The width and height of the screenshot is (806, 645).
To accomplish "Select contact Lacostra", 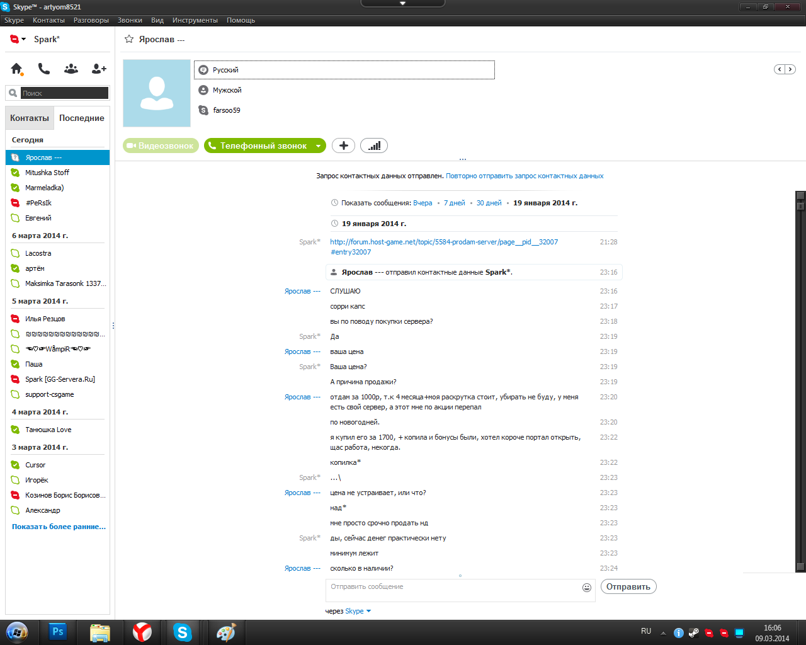I will (x=58, y=253).
